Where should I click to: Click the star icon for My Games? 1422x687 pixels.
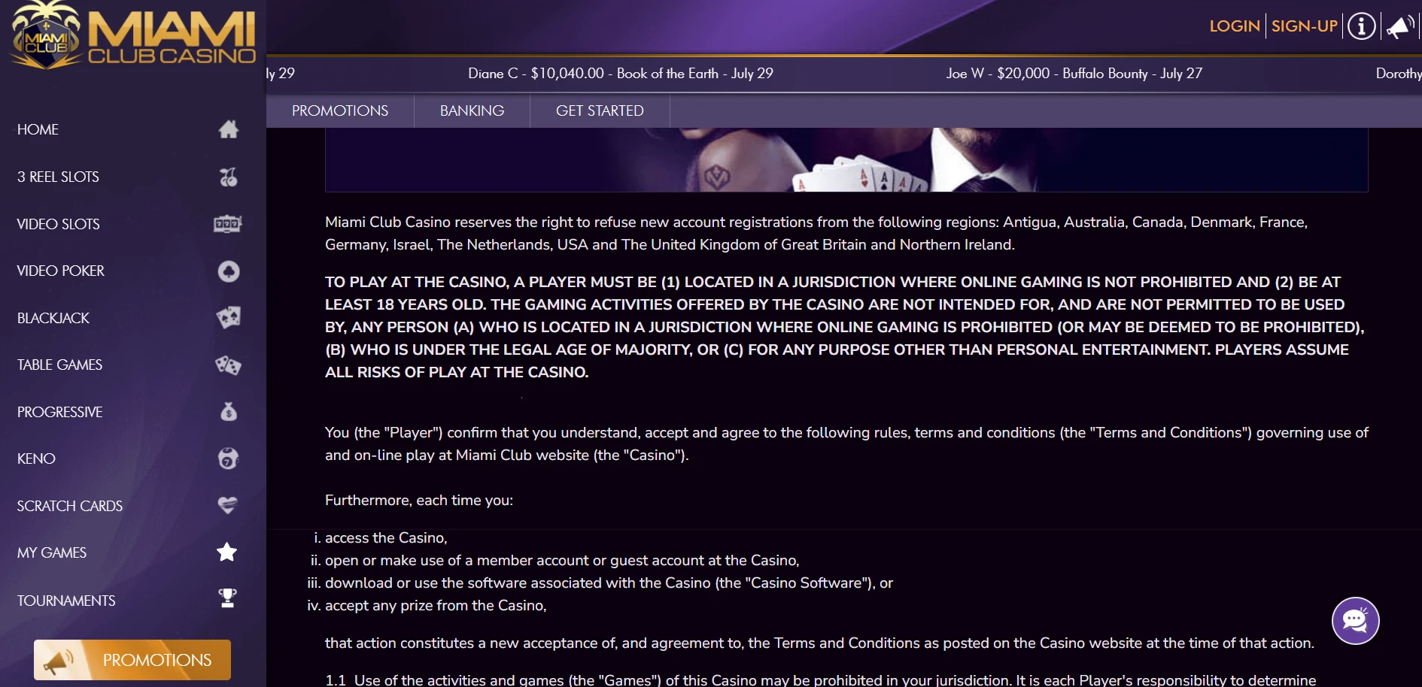tap(227, 552)
